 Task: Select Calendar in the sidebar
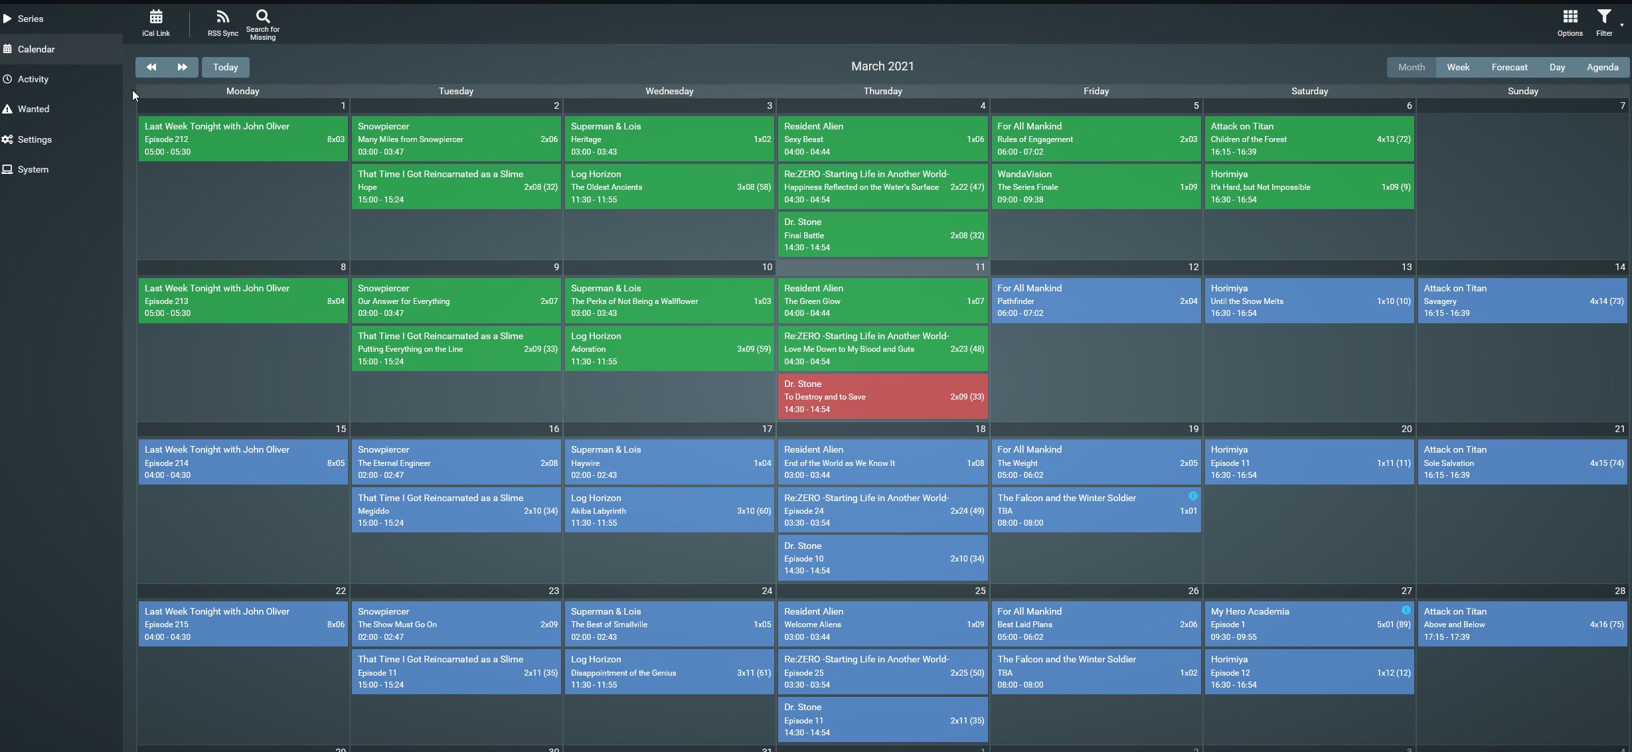pyautogui.click(x=61, y=49)
